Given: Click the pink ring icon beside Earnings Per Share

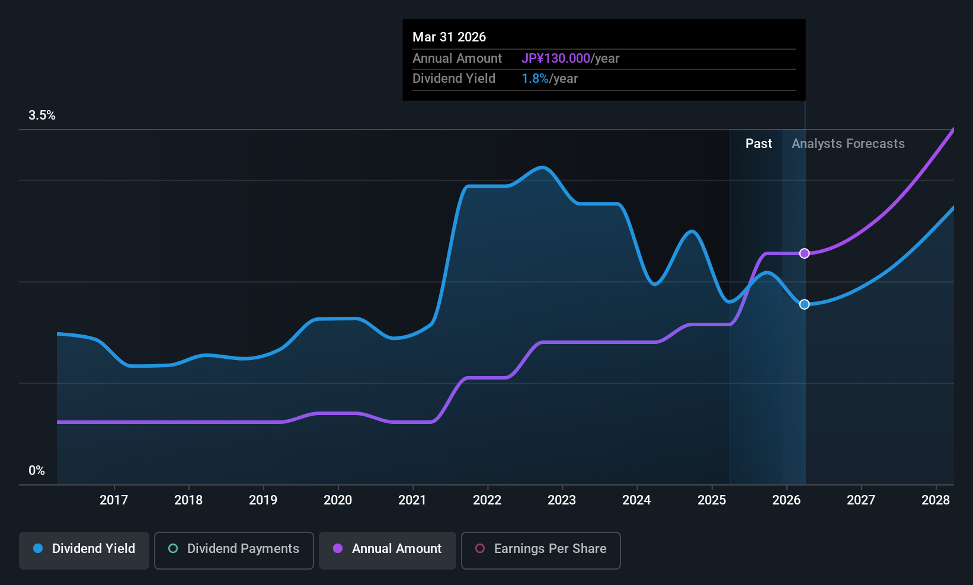Looking at the screenshot, I should (x=480, y=549).
